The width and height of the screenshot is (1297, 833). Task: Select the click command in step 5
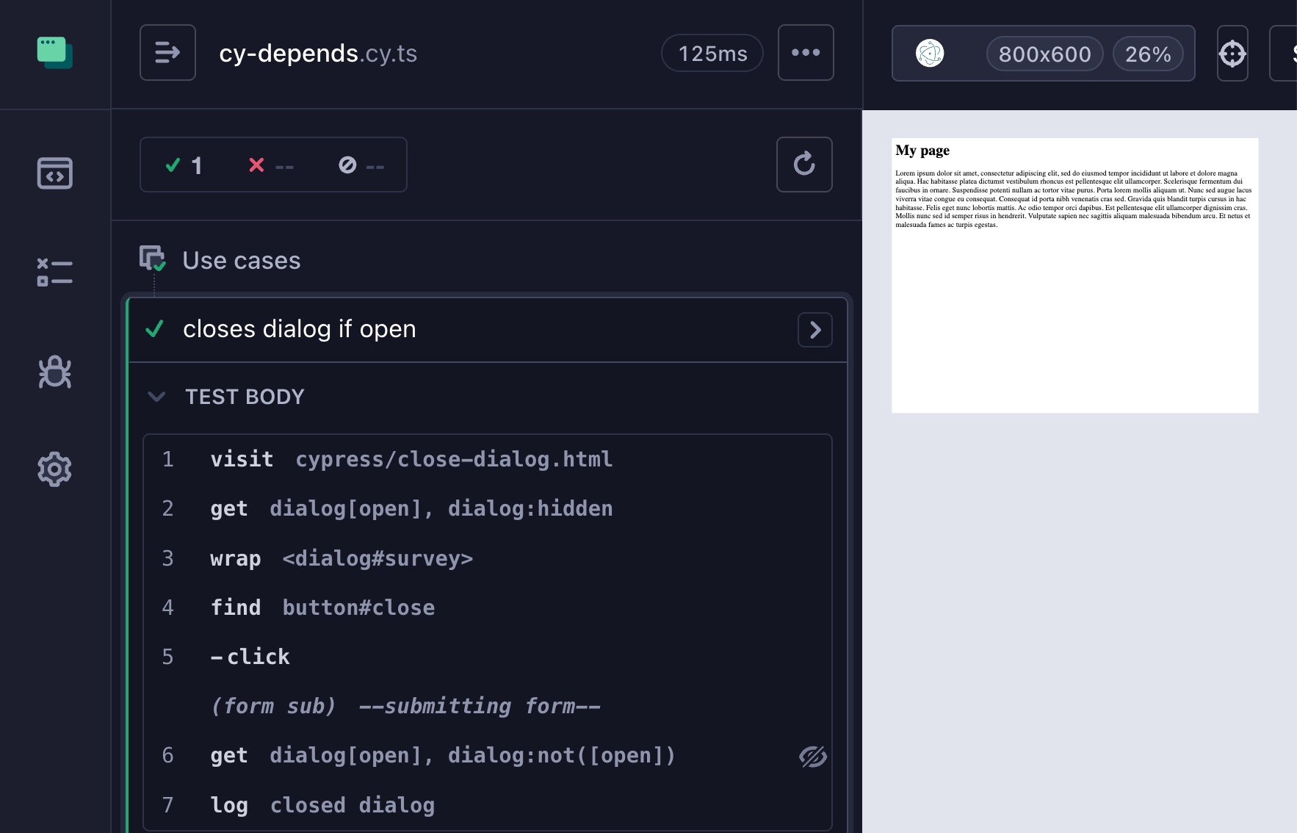(x=488, y=657)
